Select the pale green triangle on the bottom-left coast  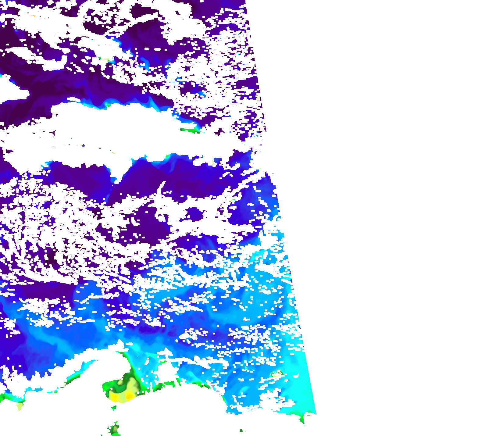[20, 407]
